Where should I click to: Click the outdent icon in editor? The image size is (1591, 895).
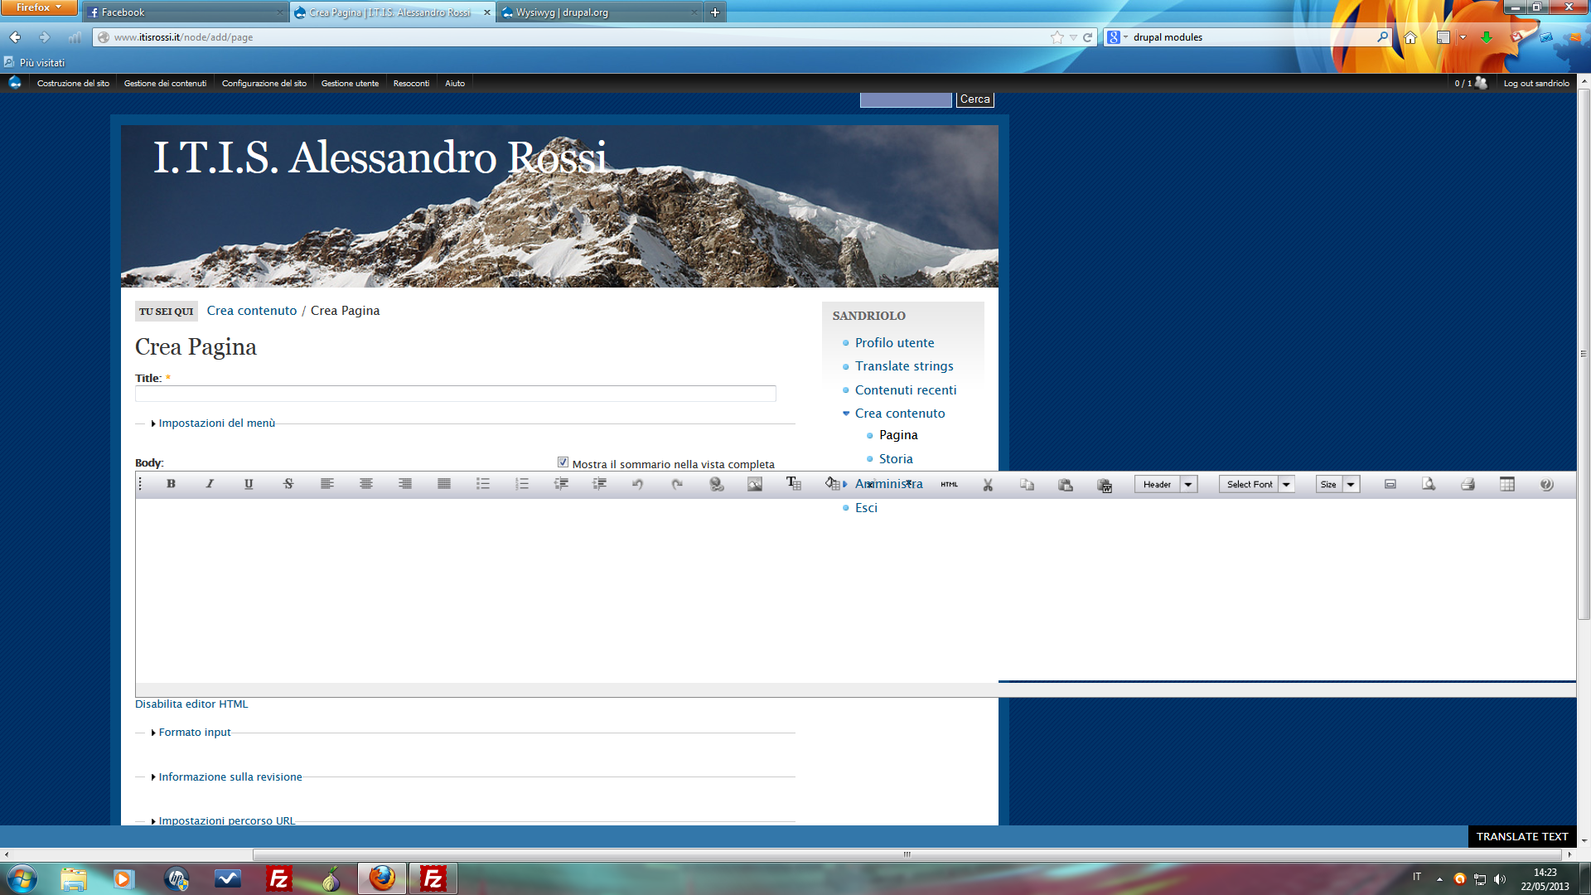561,484
